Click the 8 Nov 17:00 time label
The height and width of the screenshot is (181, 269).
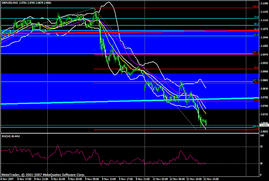[24, 179]
